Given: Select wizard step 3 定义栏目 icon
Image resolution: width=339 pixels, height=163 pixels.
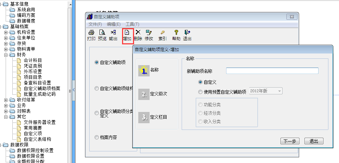Looking at the screenshot, I should click(144, 118).
